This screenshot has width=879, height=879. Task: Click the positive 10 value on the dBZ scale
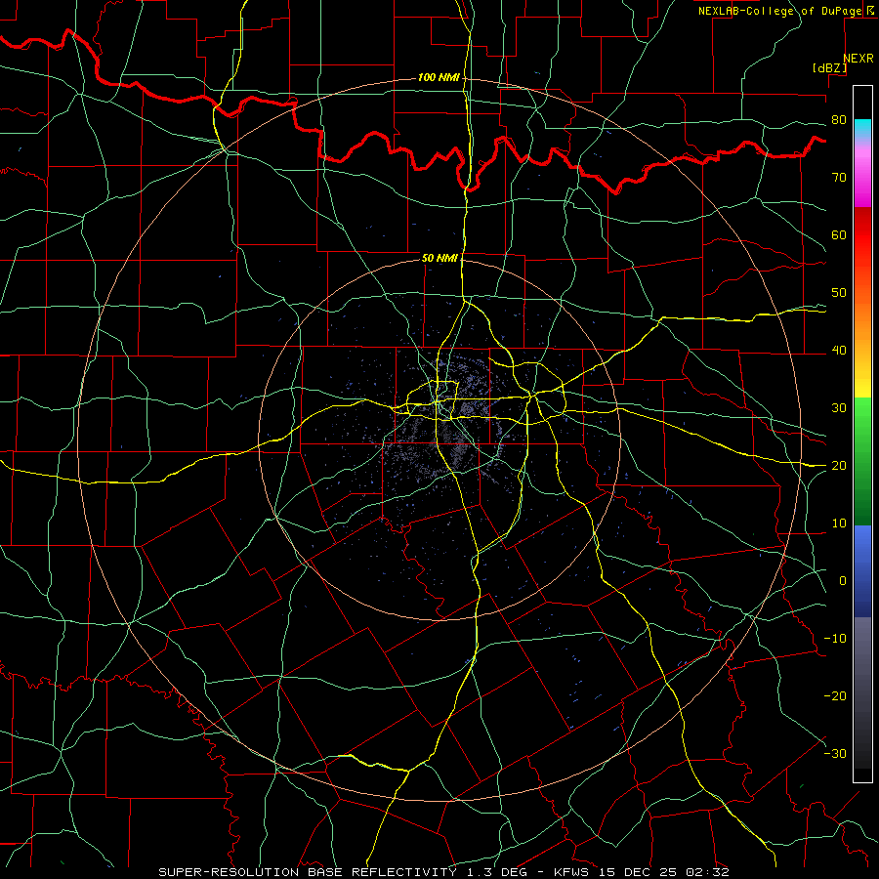tap(839, 523)
